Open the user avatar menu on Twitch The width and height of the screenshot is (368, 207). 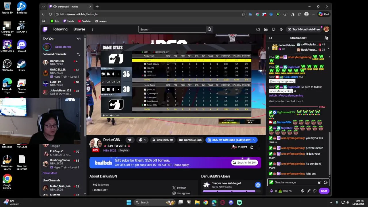326,29
